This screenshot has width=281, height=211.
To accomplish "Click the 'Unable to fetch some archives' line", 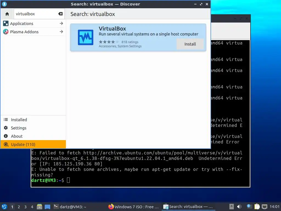I will pos(137,172).
